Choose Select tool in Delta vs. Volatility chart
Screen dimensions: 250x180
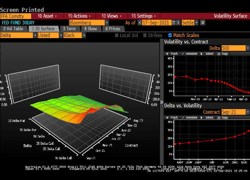208,118
